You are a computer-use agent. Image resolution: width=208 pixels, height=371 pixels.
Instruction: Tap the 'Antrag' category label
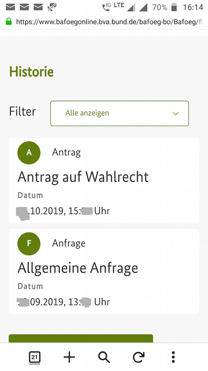[66, 152]
